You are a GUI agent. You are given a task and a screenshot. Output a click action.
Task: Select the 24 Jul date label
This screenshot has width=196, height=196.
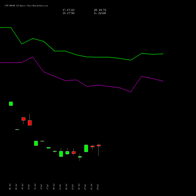79,187
